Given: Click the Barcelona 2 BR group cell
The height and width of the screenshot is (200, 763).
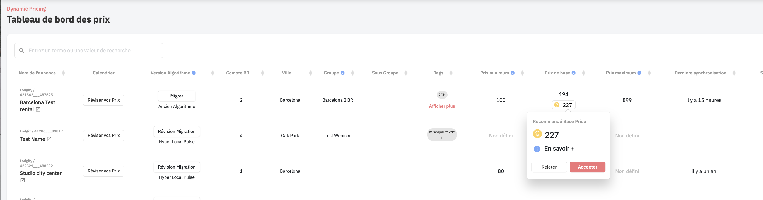Looking at the screenshot, I should [x=338, y=100].
